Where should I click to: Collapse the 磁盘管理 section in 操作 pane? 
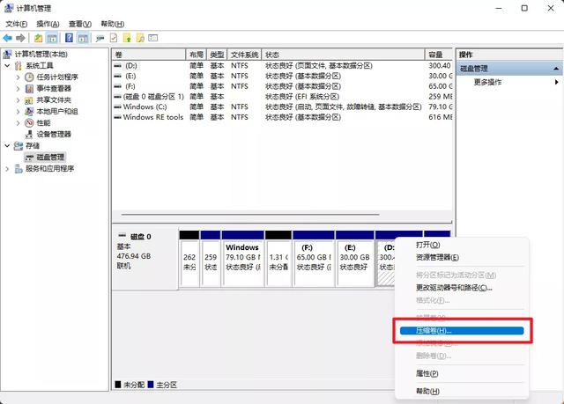(x=556, y=69)
